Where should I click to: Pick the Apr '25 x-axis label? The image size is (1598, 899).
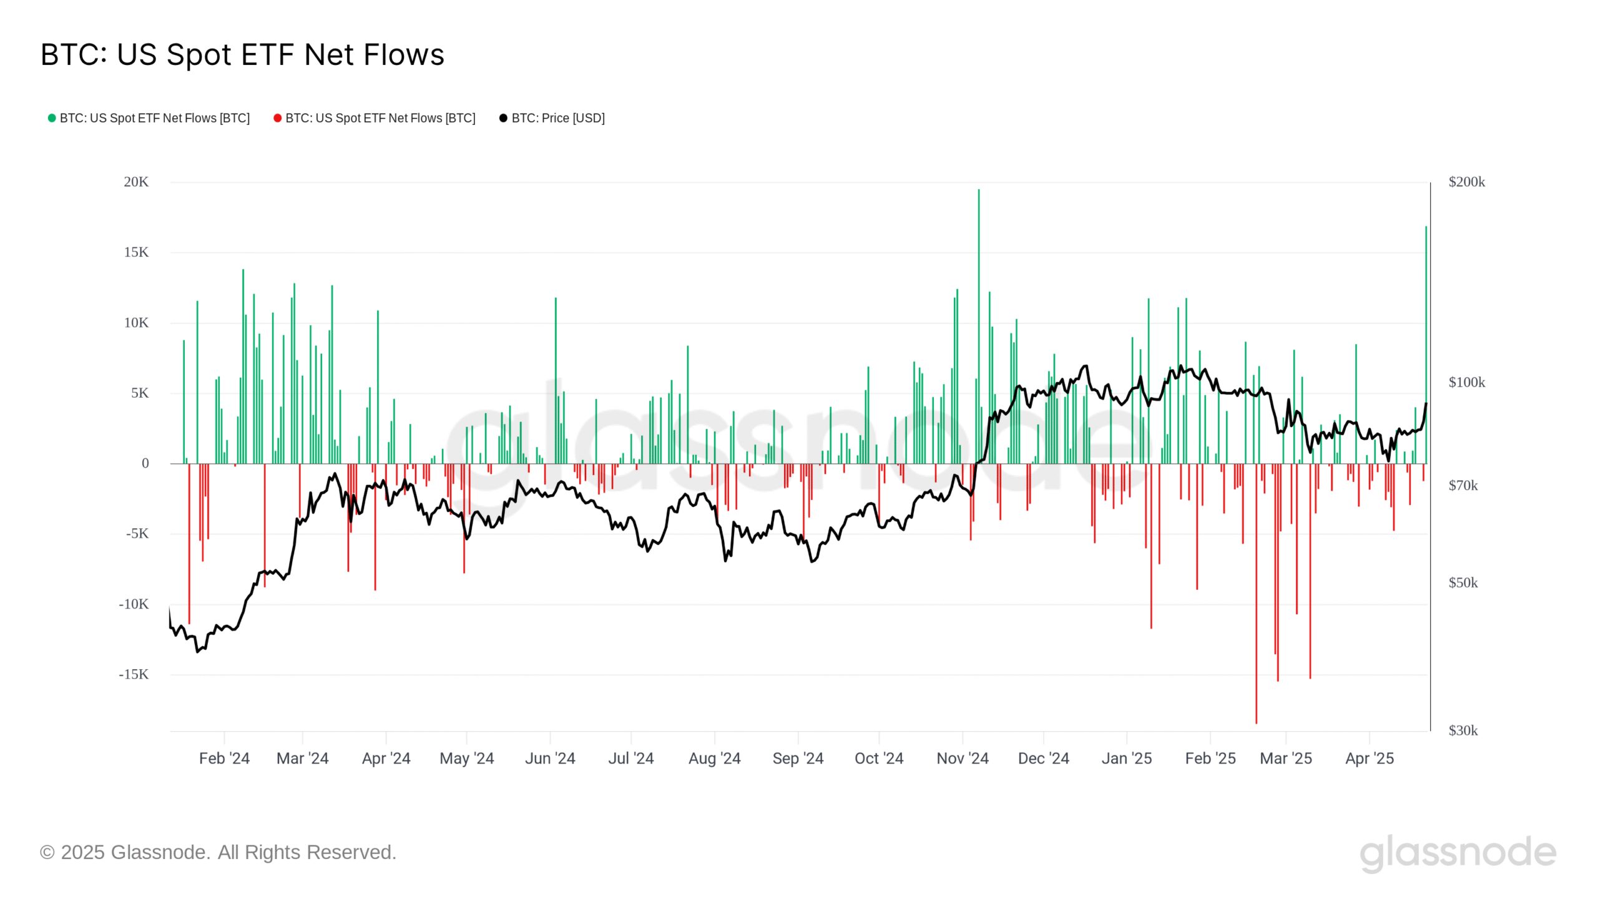pyautogui.click(x=1370, y=759)
